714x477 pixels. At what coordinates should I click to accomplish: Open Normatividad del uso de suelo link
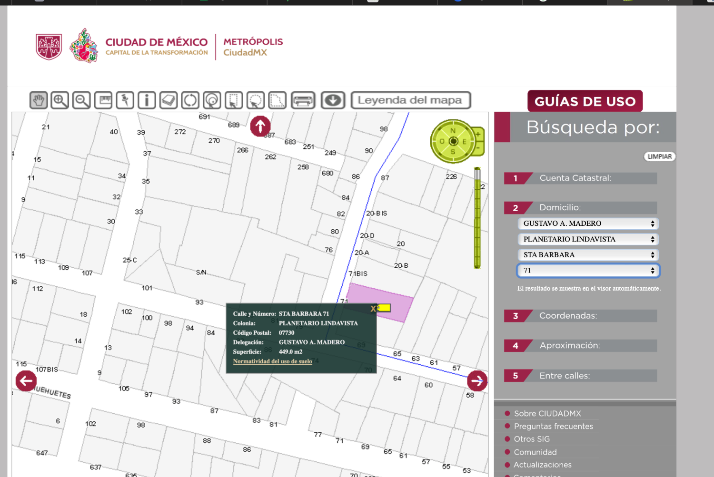(x=272, y=361)
